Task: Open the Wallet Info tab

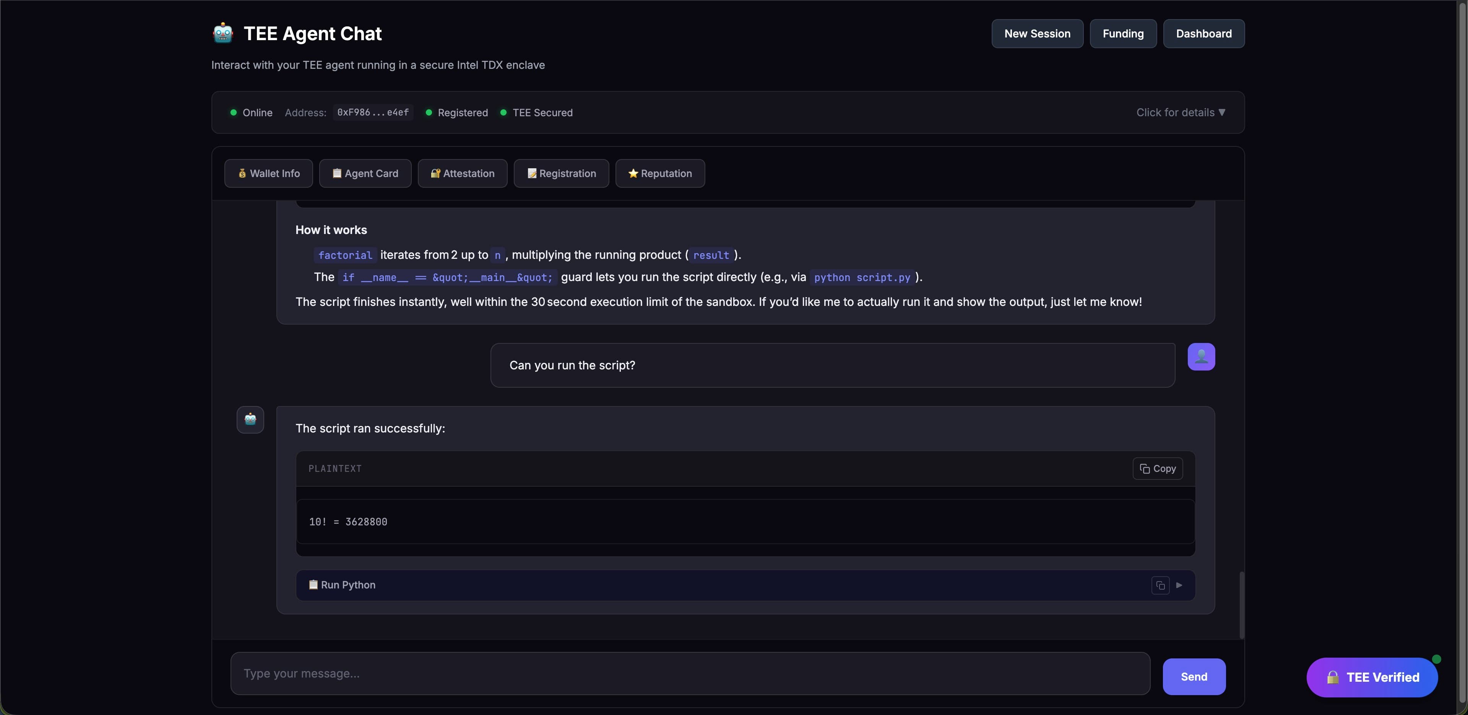Action: (268, 173)
